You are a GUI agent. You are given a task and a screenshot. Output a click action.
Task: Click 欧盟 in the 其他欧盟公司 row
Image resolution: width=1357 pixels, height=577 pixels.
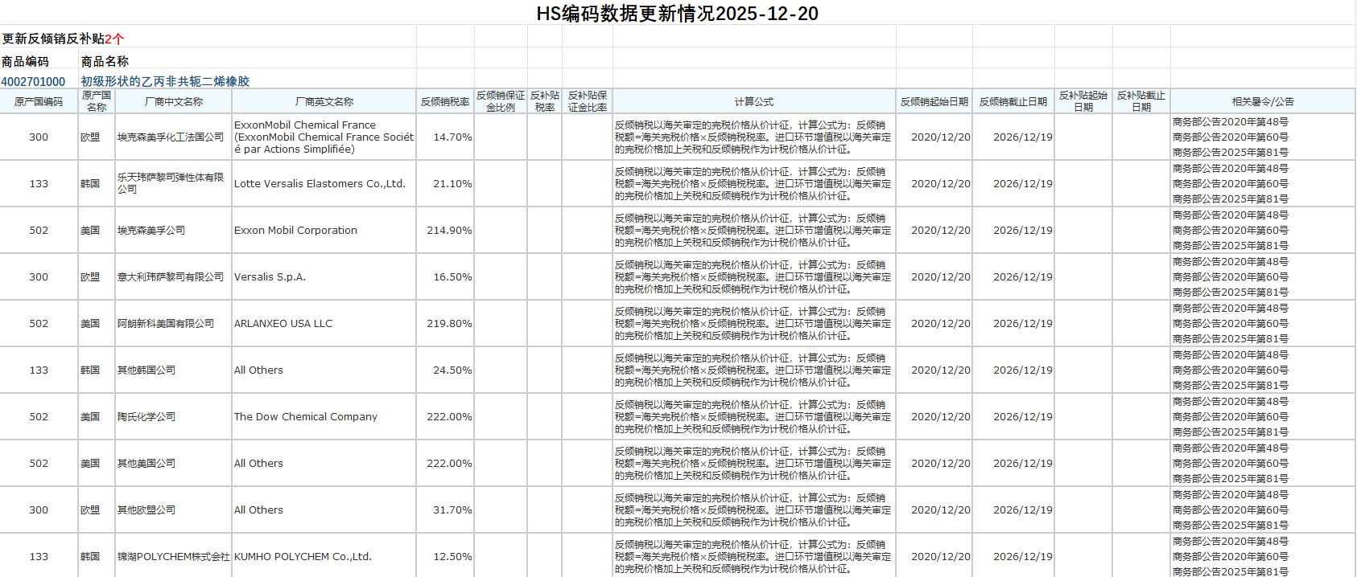point(97,510)
